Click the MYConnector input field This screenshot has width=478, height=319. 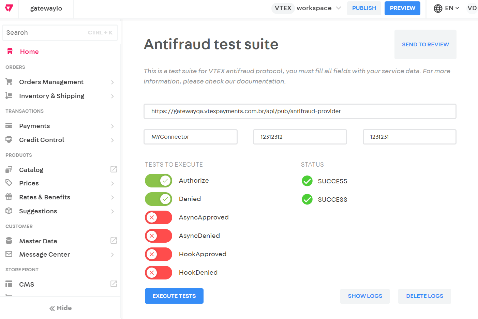click(190, 137)
